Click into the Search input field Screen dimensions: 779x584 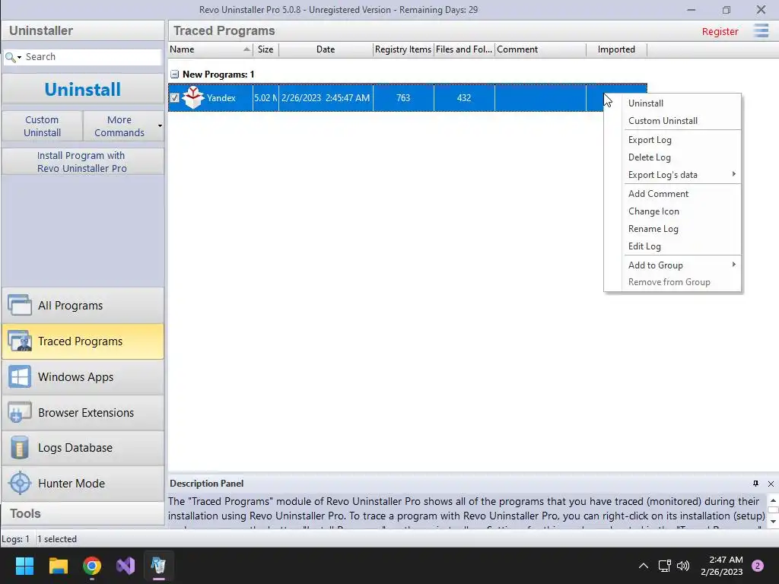pyautogui.click(x=92, y=57)
